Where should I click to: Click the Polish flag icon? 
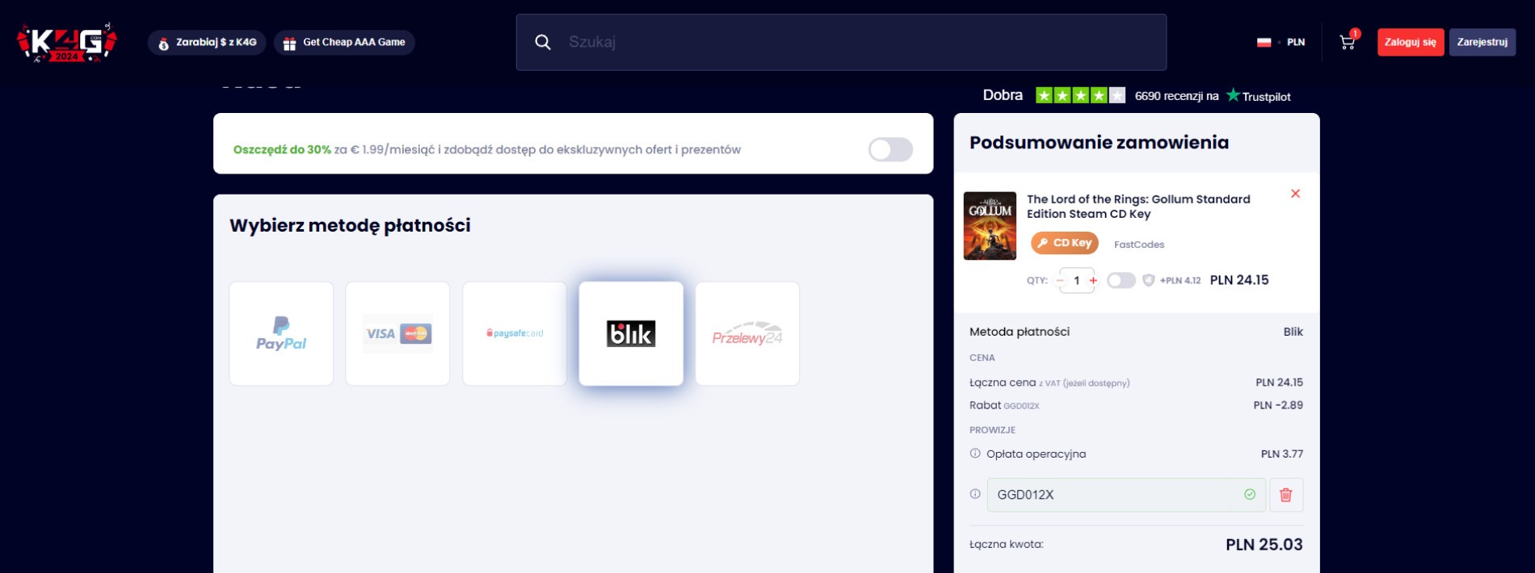[1264, 42]
